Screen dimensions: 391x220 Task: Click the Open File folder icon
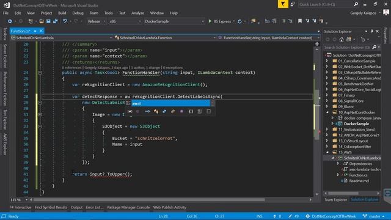[x=42, y=21]
